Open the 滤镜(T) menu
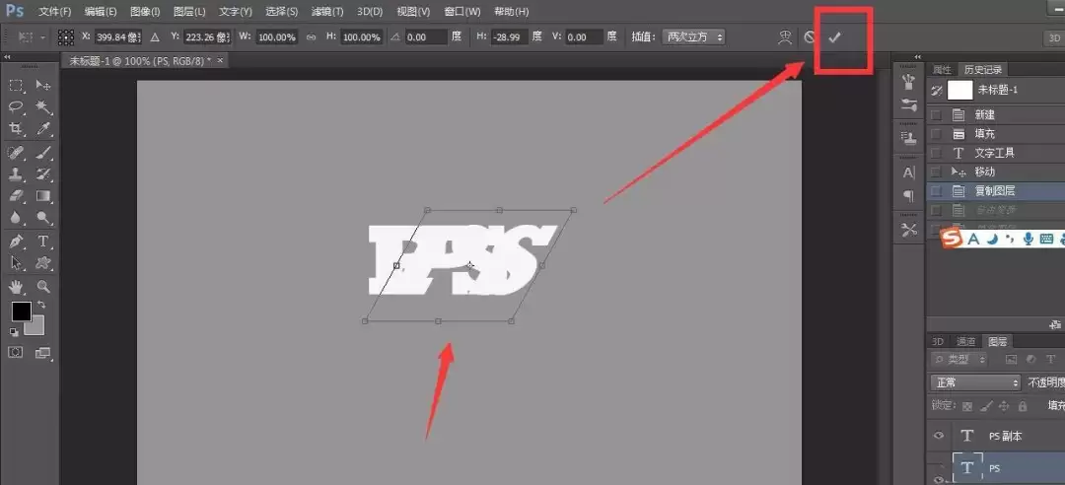Screen dimensions: 1065x485 click(326, 12)
